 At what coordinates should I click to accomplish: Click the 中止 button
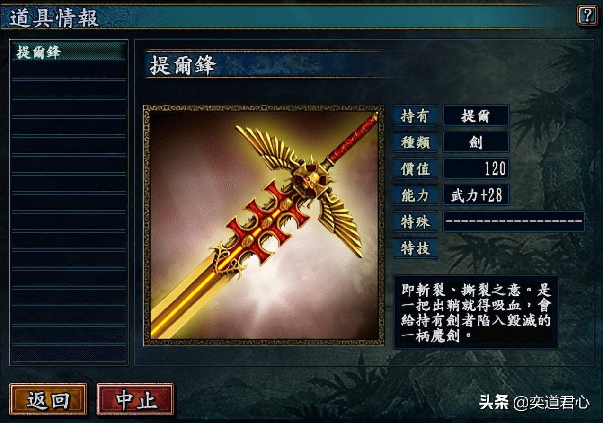pos(135,400)
